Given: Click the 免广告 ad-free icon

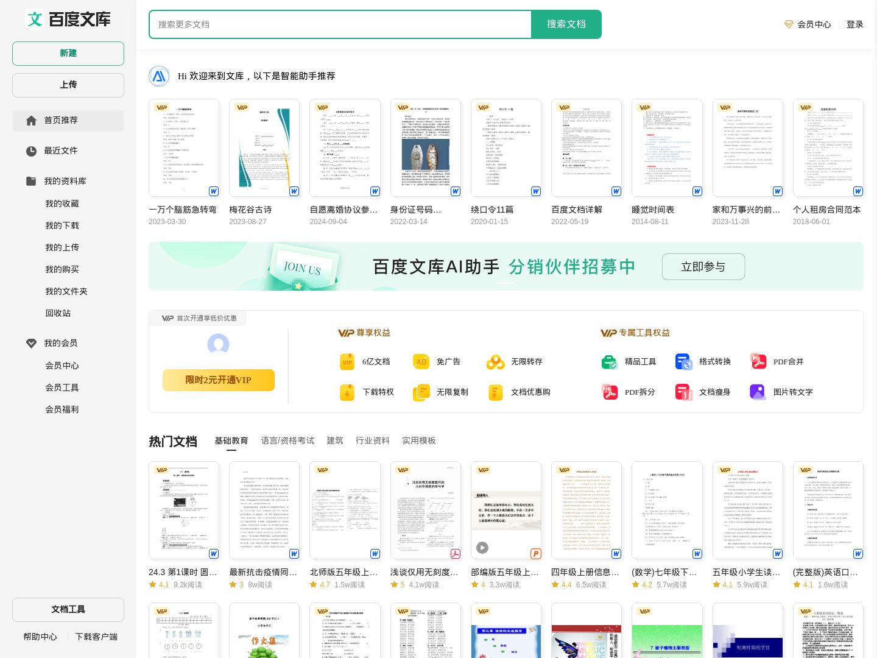Looking at the screenshot, I should pos(421,362).
